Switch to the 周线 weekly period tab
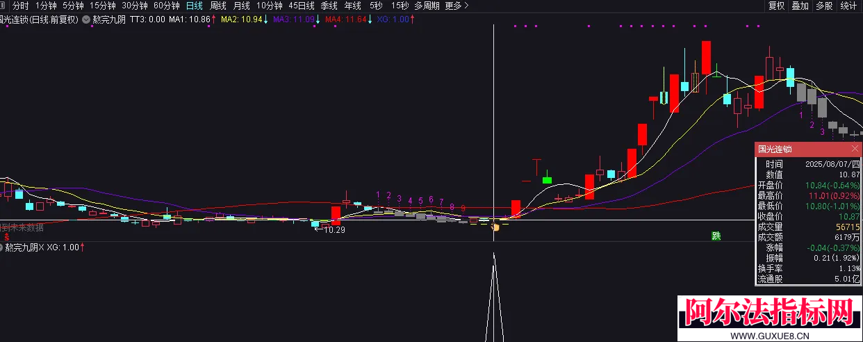Screen dimensions: 863x342 click(x=218, y=6)
